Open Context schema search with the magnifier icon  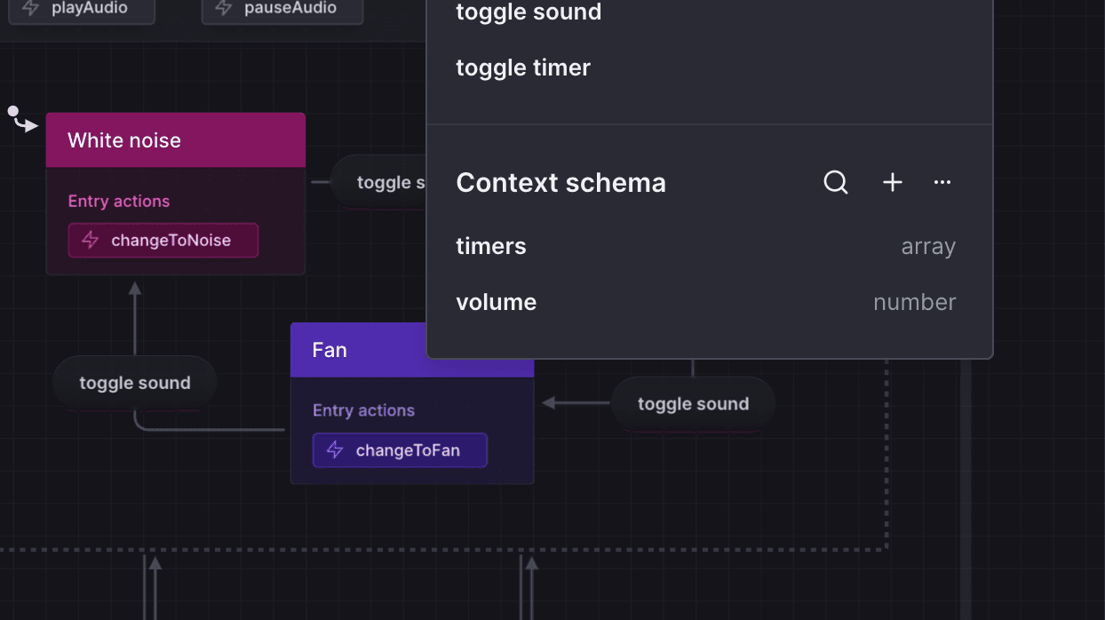[835, 182]
